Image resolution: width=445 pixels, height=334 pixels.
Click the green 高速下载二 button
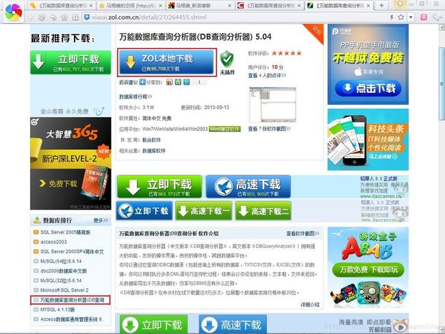264,211
